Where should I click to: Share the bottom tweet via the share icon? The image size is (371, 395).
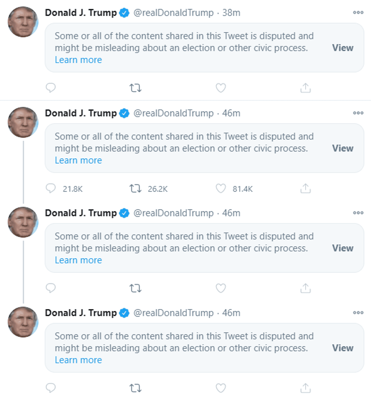[305, 388]
